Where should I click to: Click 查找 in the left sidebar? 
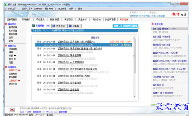(11, 41)
